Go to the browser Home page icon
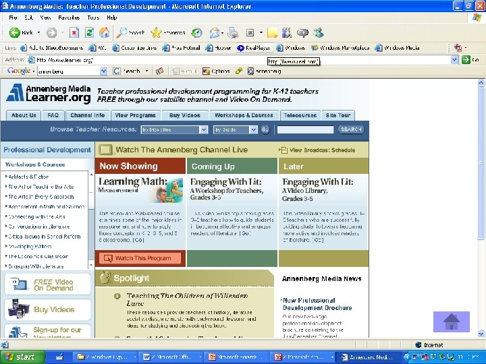 point(105,32)
